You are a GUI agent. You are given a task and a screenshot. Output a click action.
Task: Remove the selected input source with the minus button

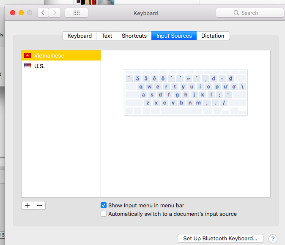pyautogui.click(x=39, y=205)
